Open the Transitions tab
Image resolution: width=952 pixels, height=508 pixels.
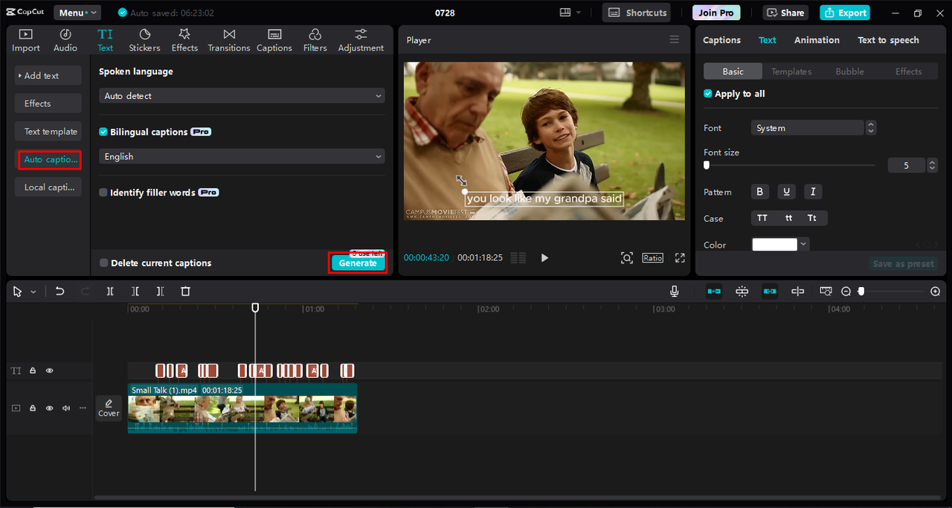click(x=229, y=40)
